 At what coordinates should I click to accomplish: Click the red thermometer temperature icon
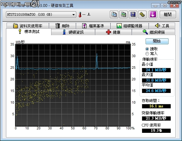[80, 15]
